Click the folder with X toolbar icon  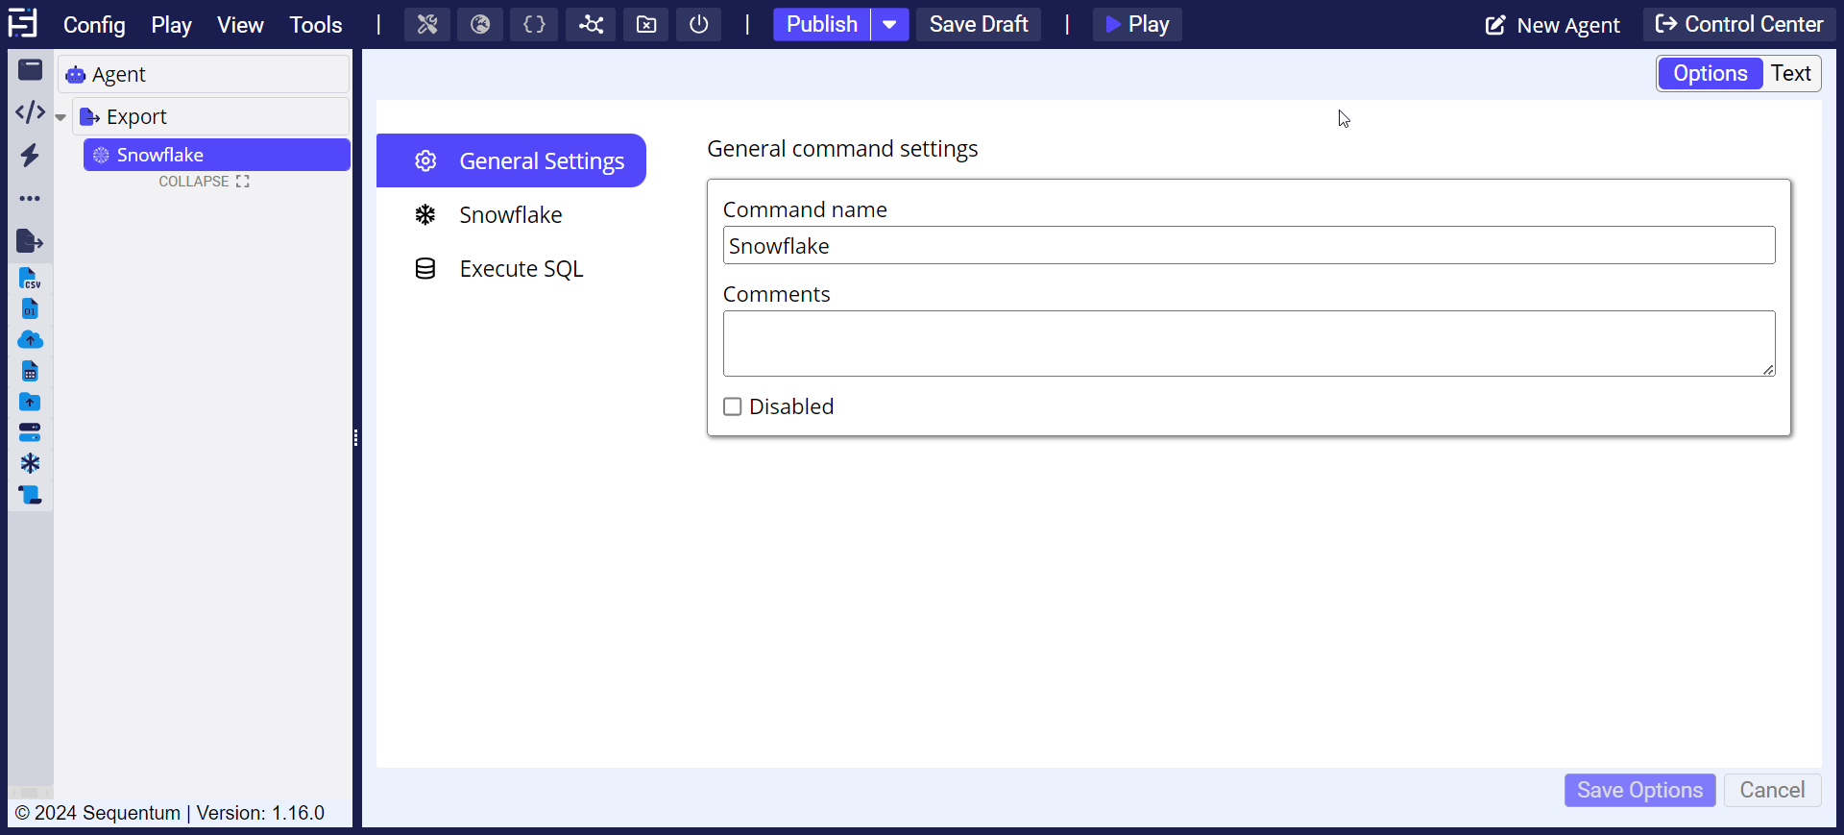646,25
